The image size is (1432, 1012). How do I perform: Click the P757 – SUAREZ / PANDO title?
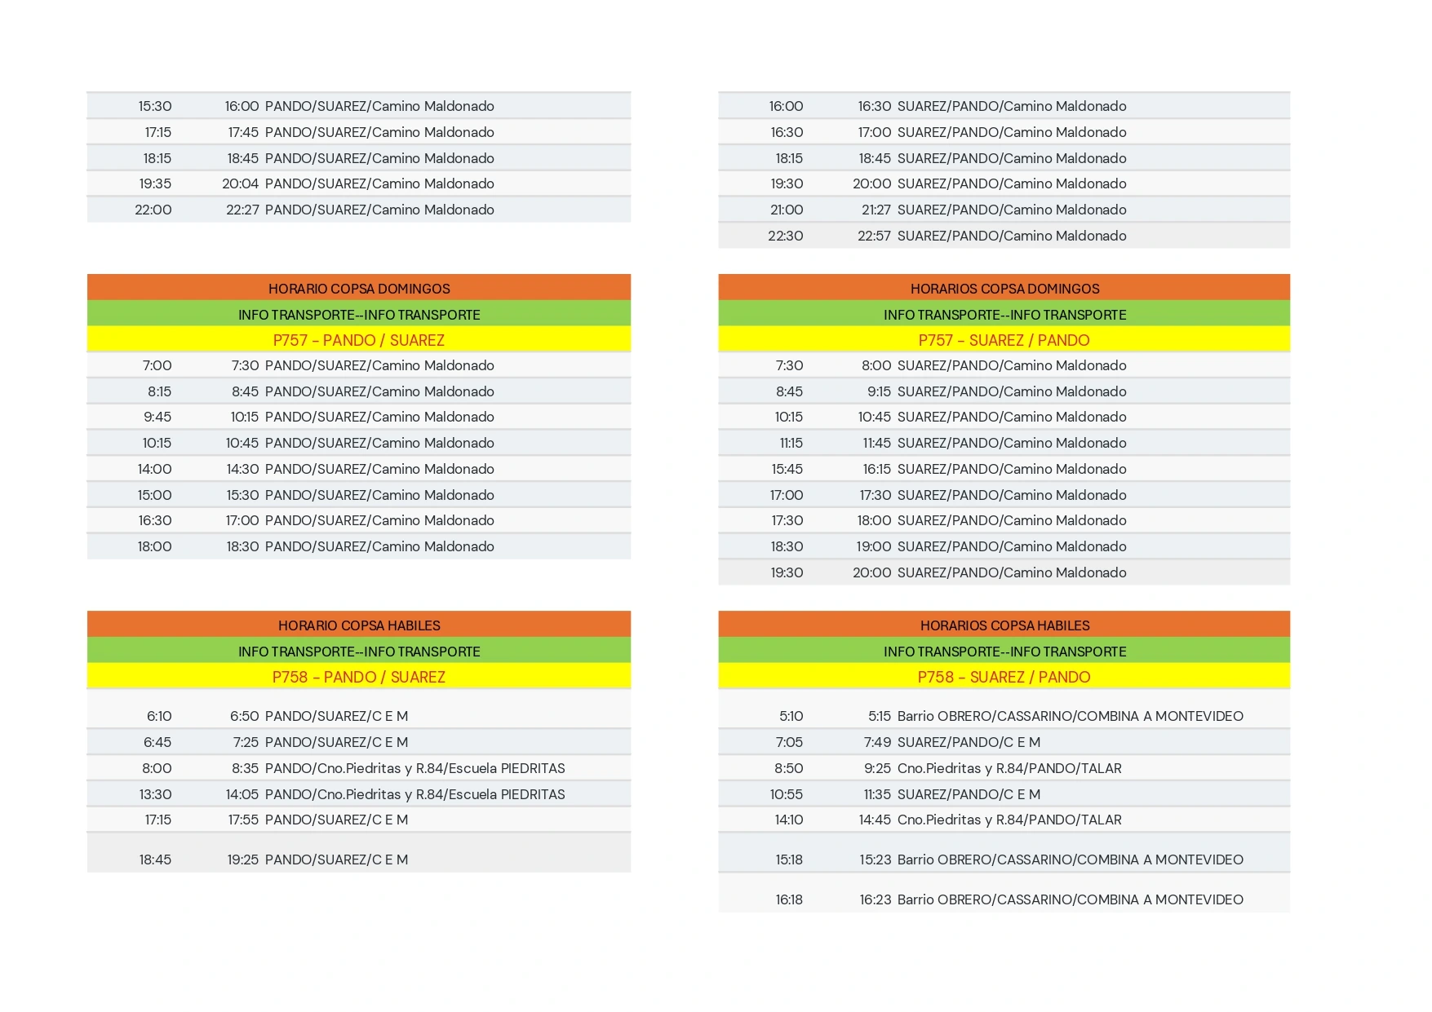click(1004, 340)
